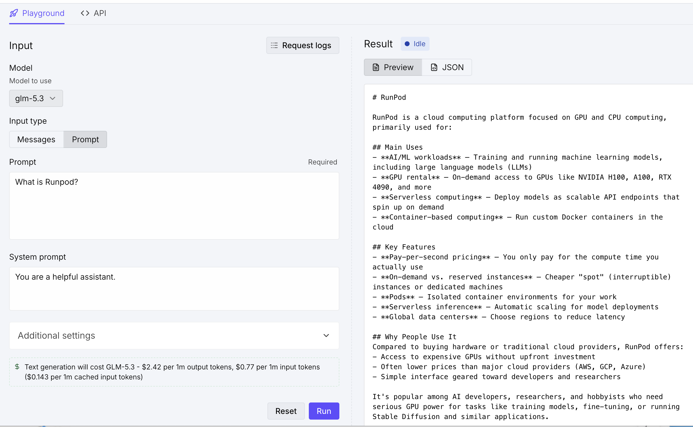Image resolution: width=693 pixels, height=427 pixels.
Task: Click the document icon in Preview tab
Action: pyautogui.click(x=376, y=67)
